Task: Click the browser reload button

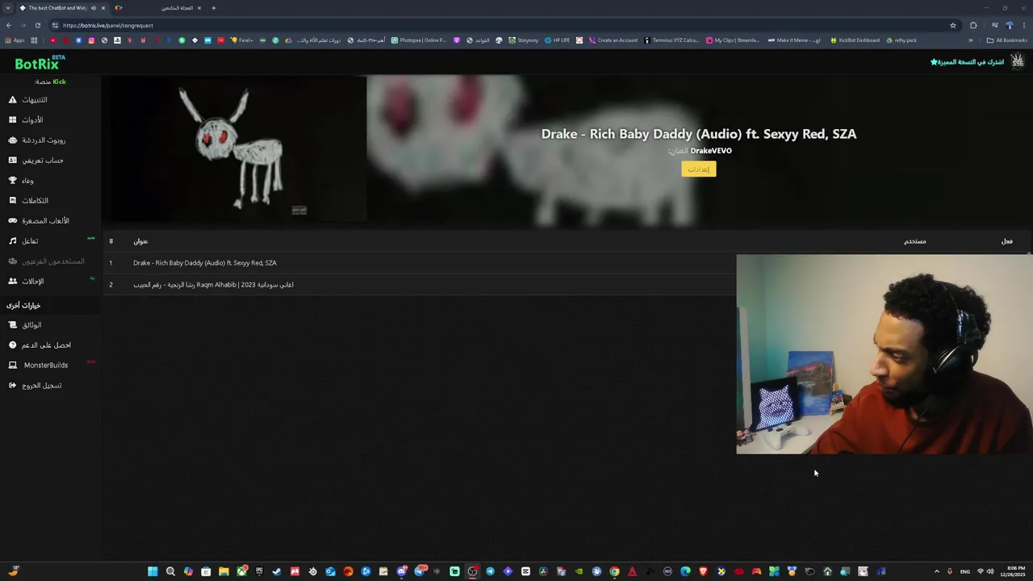Action: (37, 25)
